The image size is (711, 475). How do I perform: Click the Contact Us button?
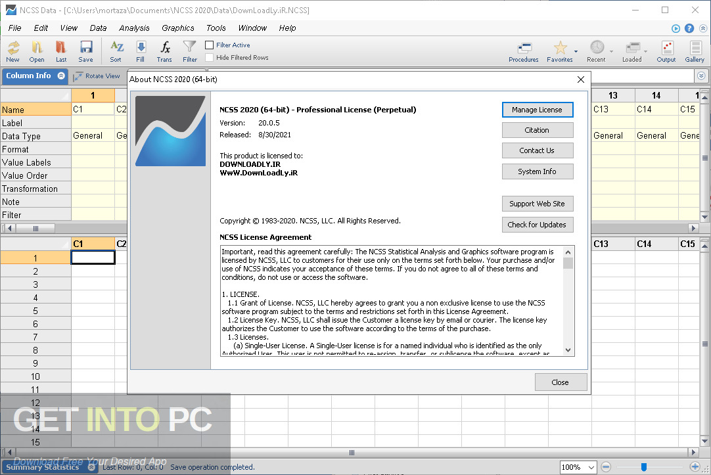coord(538,150)
